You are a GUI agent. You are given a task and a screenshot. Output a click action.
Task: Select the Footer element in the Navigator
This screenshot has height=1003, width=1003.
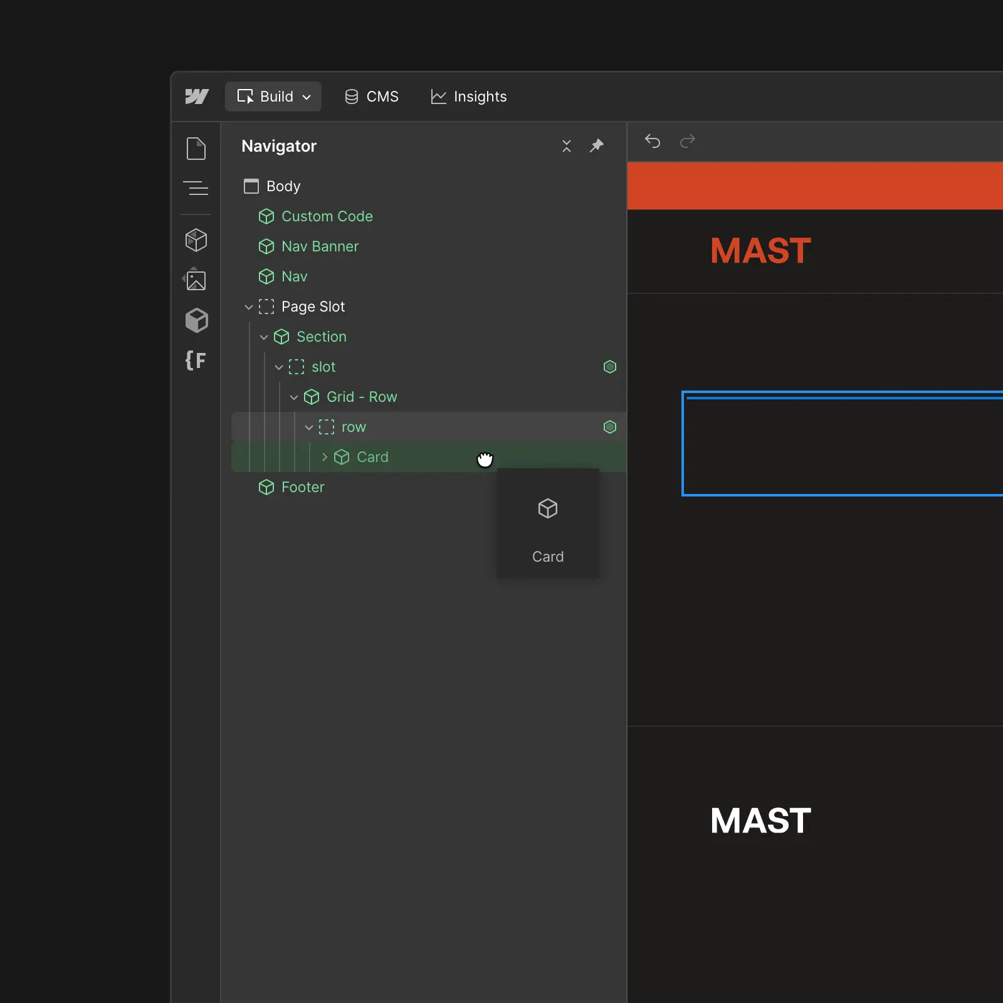pyautogui.click(x=303, y=487)
